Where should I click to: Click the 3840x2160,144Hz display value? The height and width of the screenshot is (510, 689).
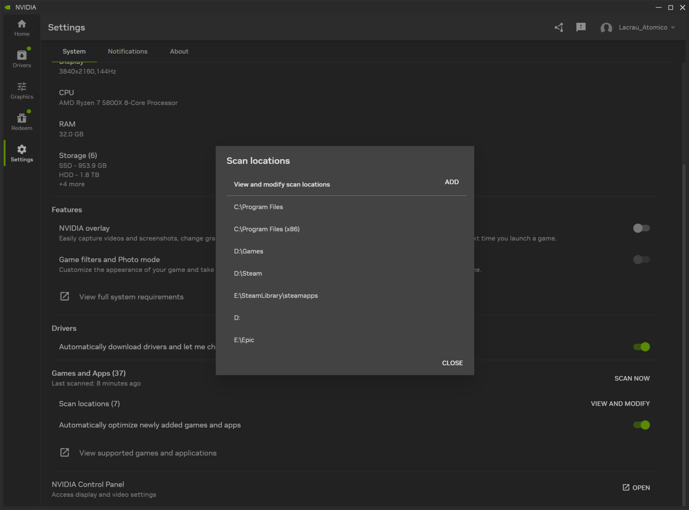(87, 71)
